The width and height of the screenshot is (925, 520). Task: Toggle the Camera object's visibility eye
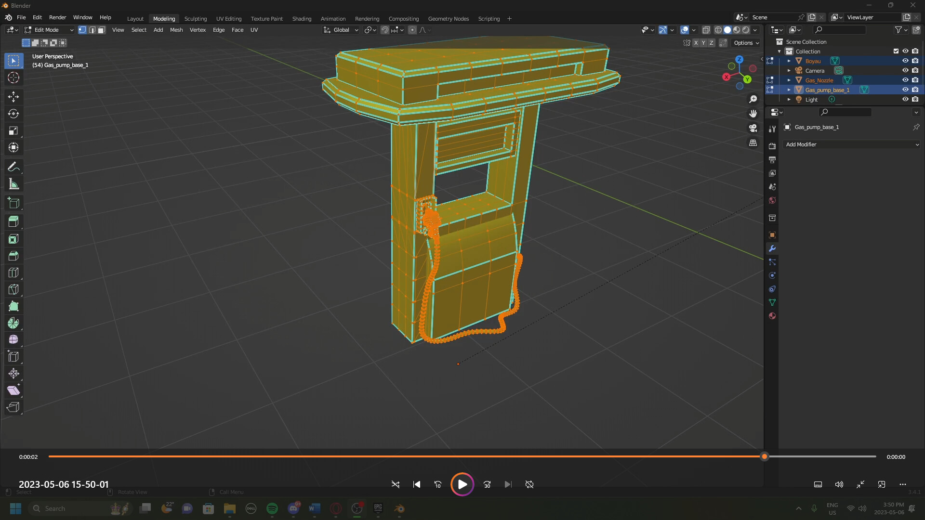pos(906,70)
